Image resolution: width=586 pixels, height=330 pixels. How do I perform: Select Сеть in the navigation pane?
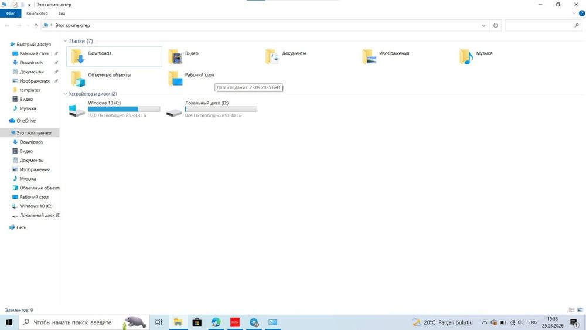21,227
